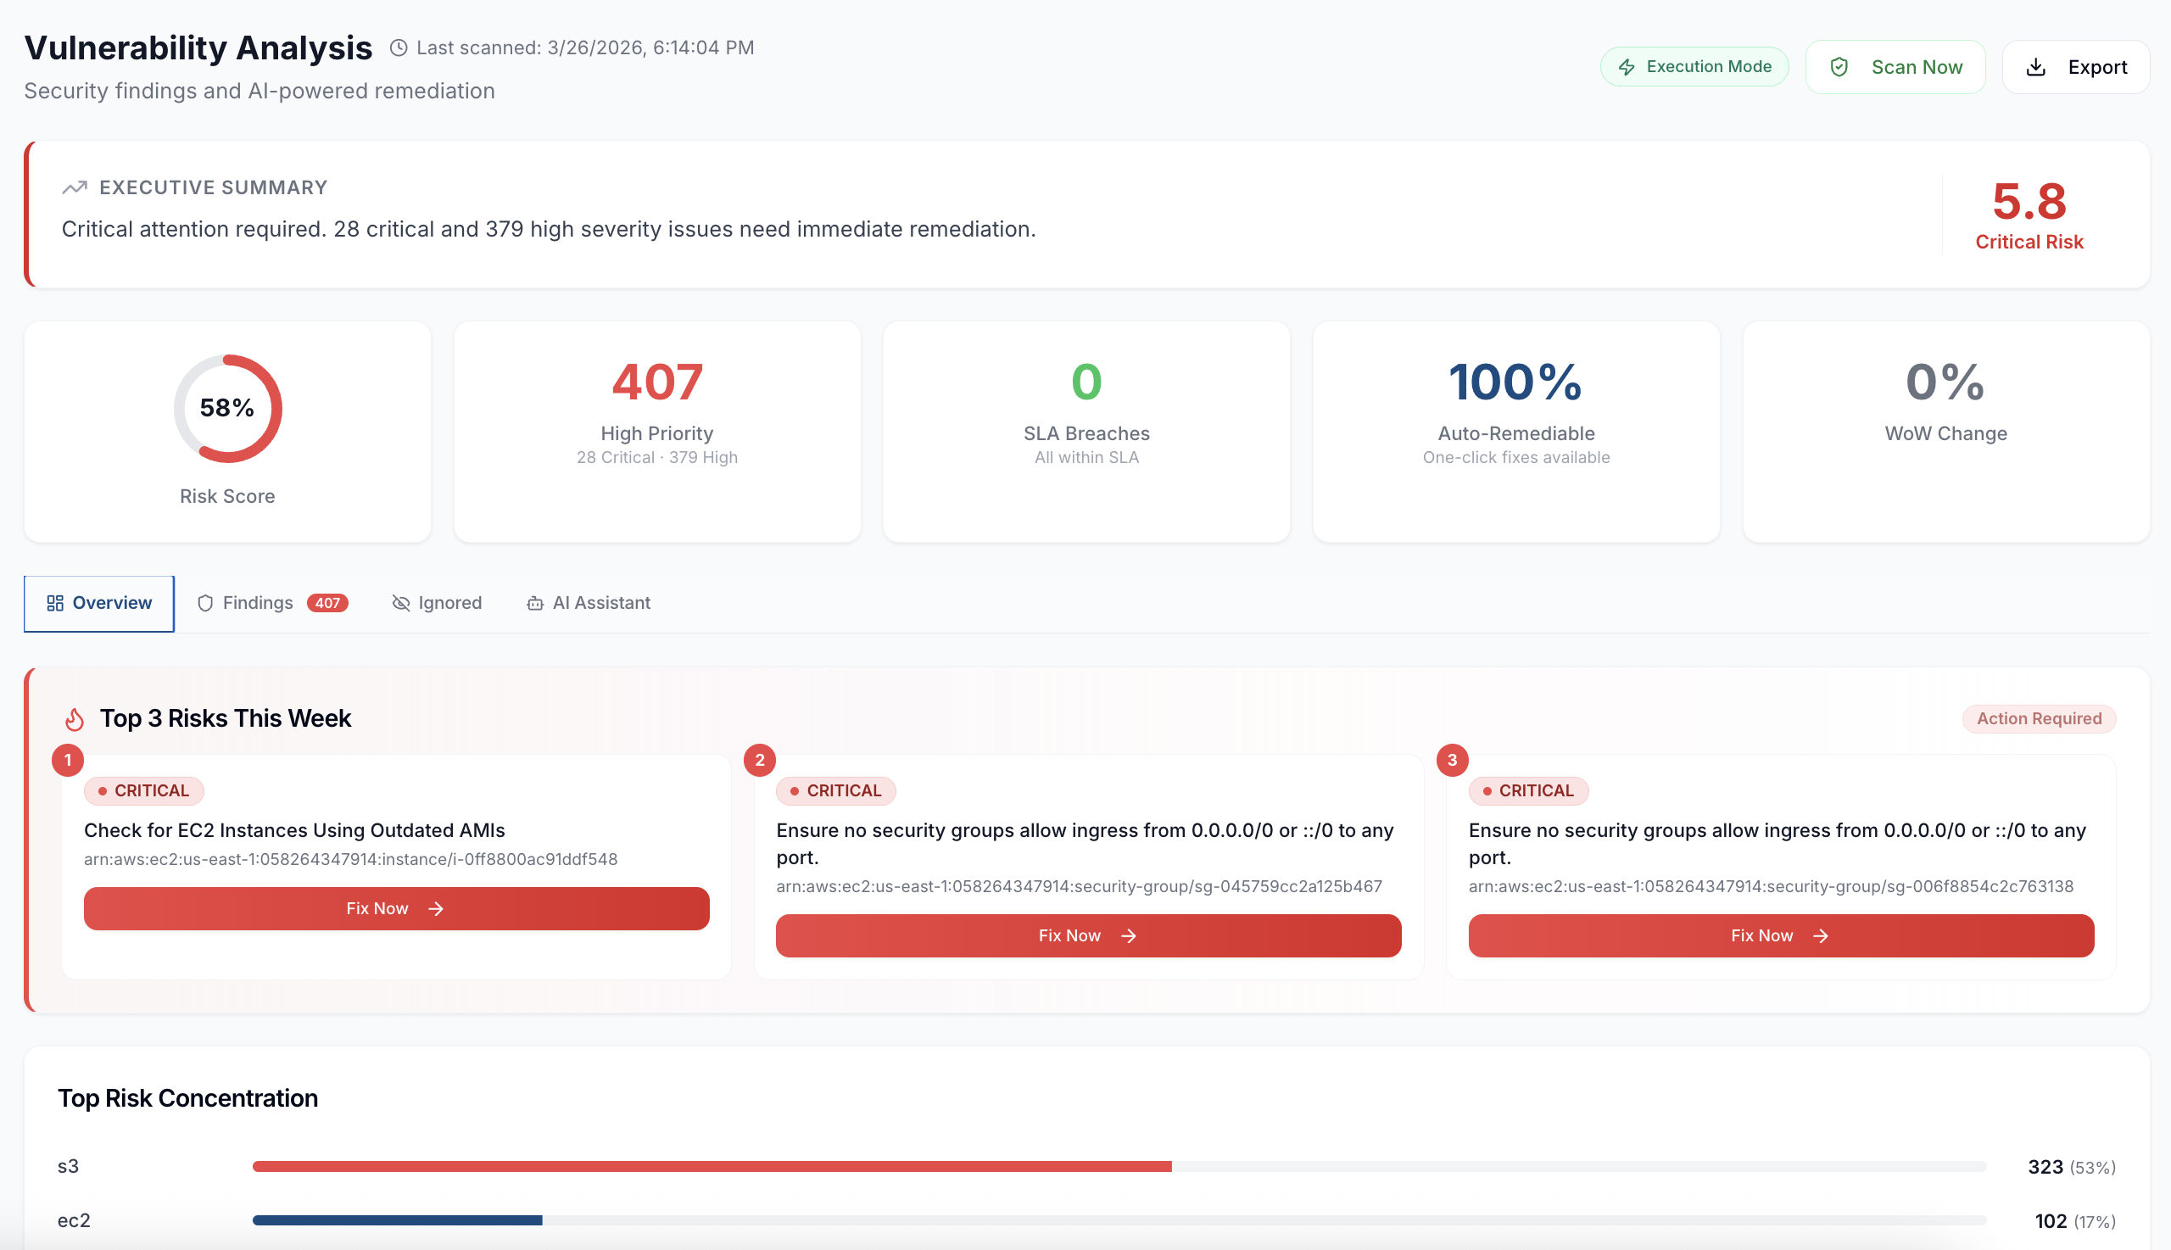Fix Now on the outdated AMIs risk
This screenshot has width=2171, height=1250.
pyautogui.click(x=396, y=907)
